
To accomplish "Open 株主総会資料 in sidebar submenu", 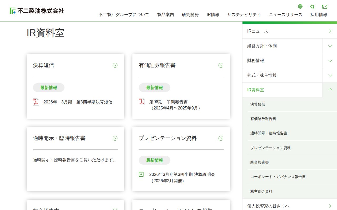I will 292,191.
